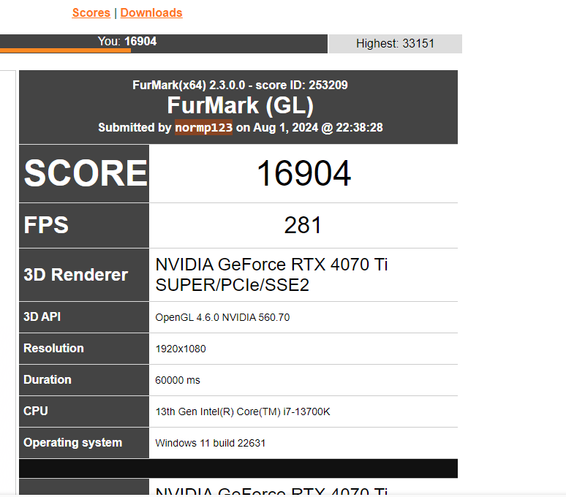Click the FPS label cell

(84, 225)
